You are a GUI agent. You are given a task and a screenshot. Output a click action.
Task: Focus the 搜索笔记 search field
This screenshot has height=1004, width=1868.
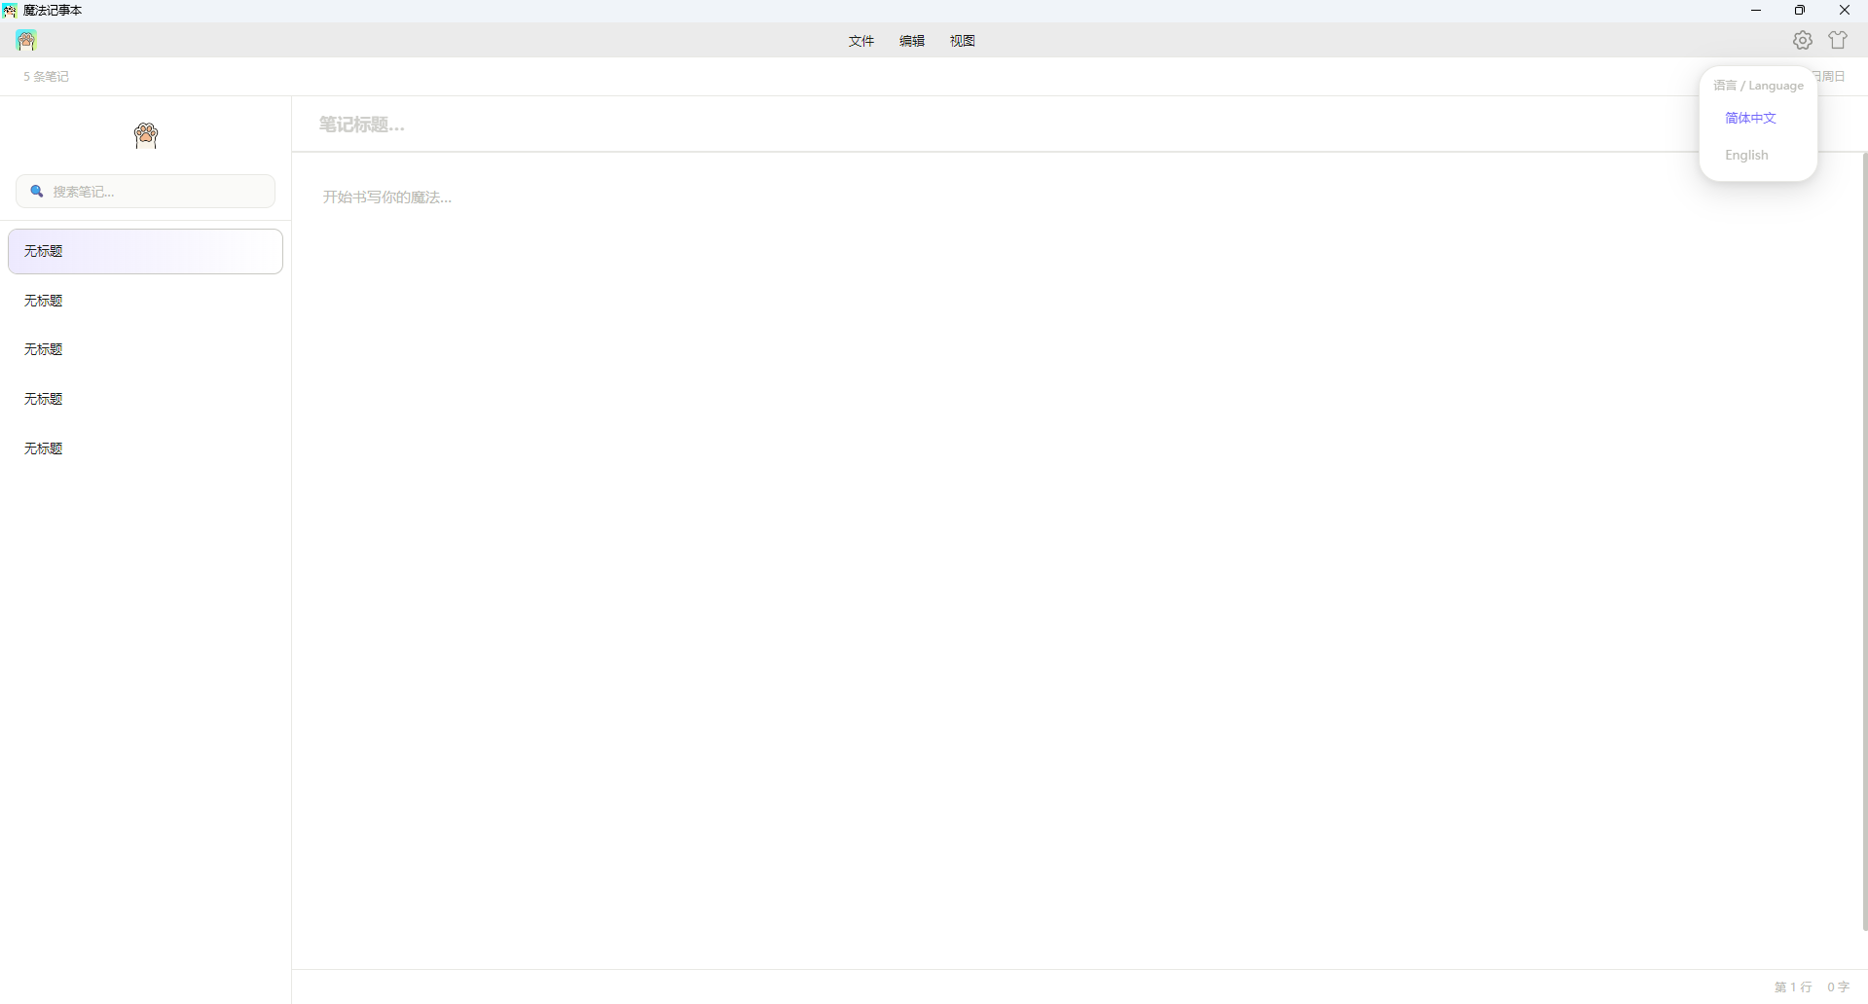tap(146, 192)
